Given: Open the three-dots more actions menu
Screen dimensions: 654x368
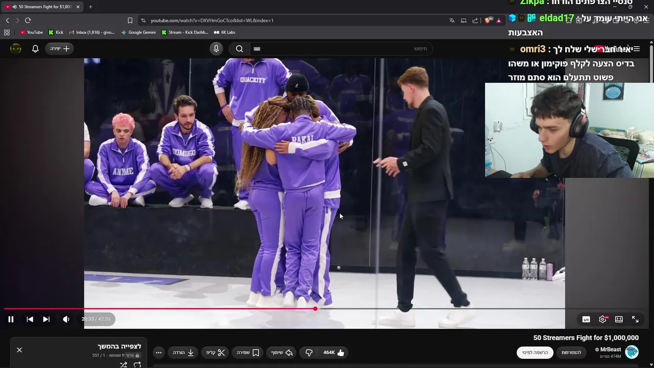Looking at the screenshot, I should tap(159, 353).
